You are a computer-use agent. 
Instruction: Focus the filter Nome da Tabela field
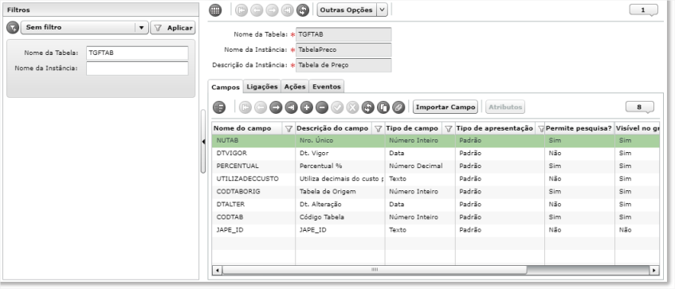[137, 53]
